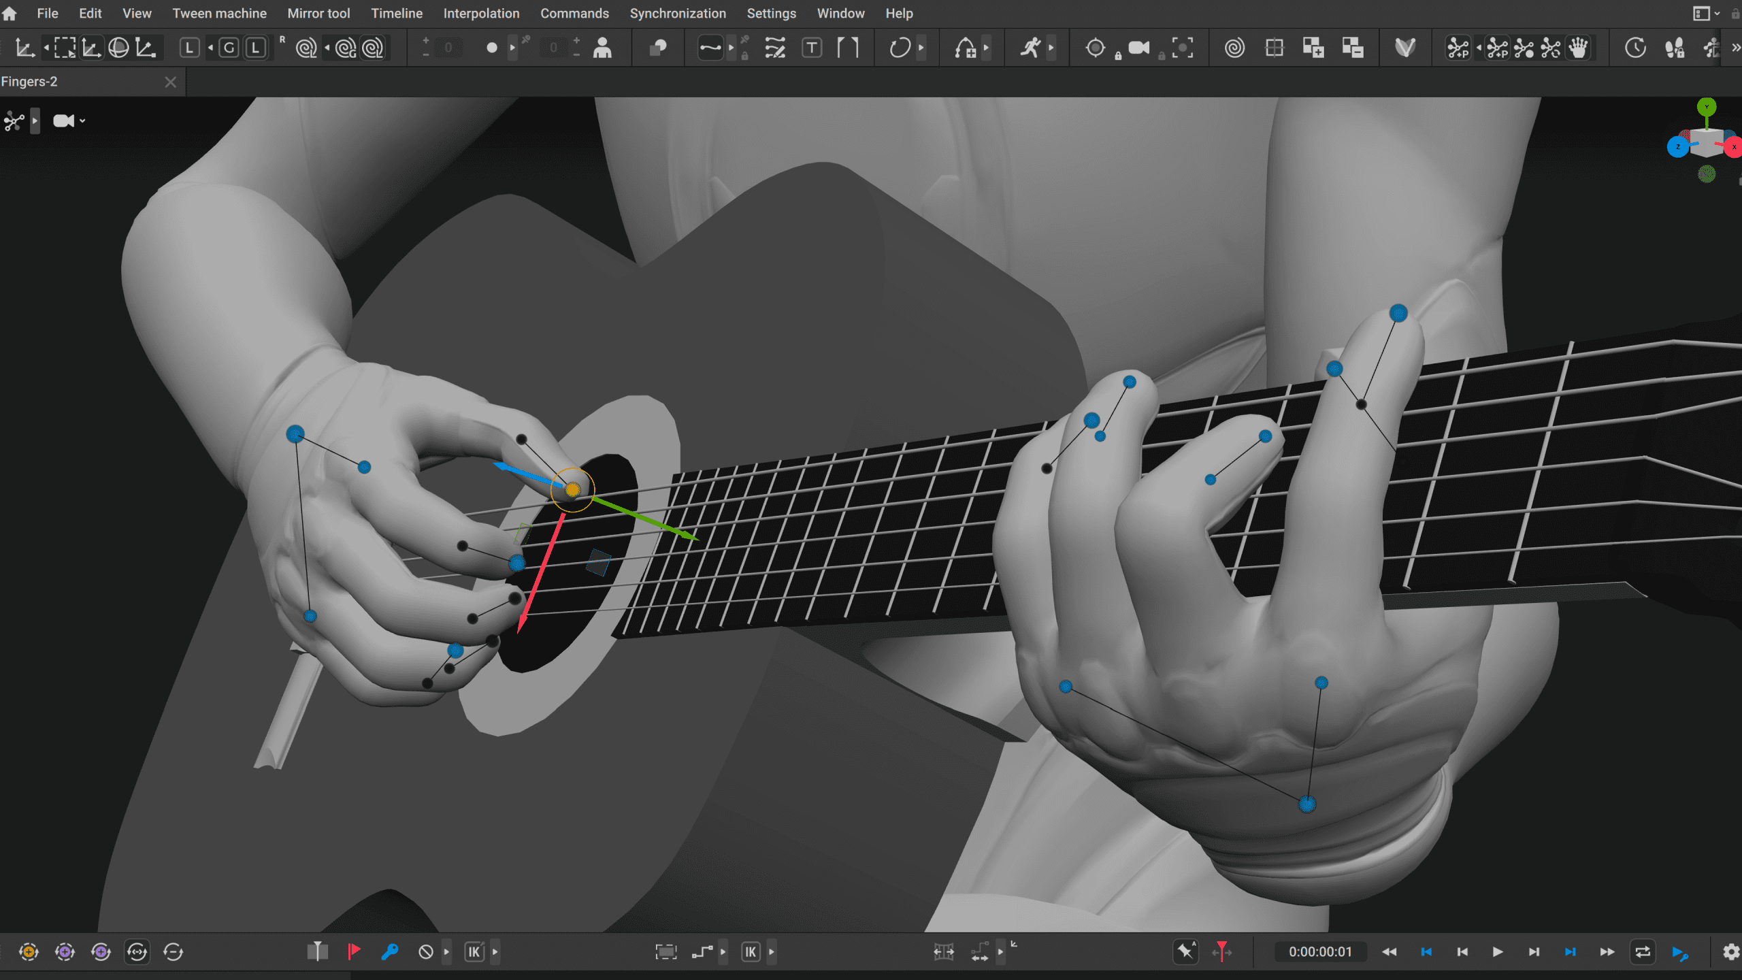Open the Commands menu
1742x980 pixels.
tap(574, 13)
